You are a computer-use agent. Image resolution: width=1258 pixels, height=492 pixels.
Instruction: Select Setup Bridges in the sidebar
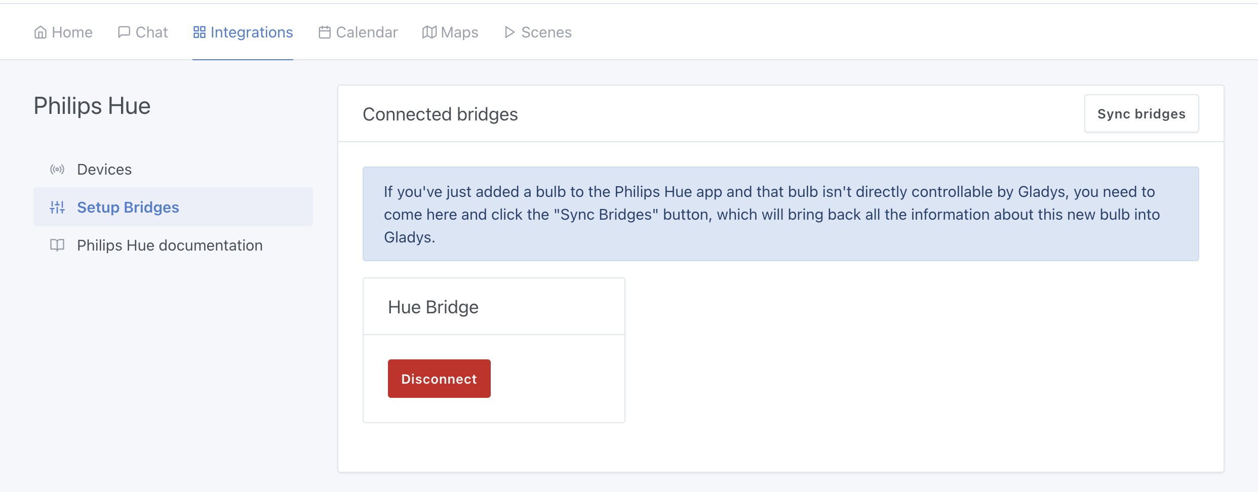click(128, 207)
